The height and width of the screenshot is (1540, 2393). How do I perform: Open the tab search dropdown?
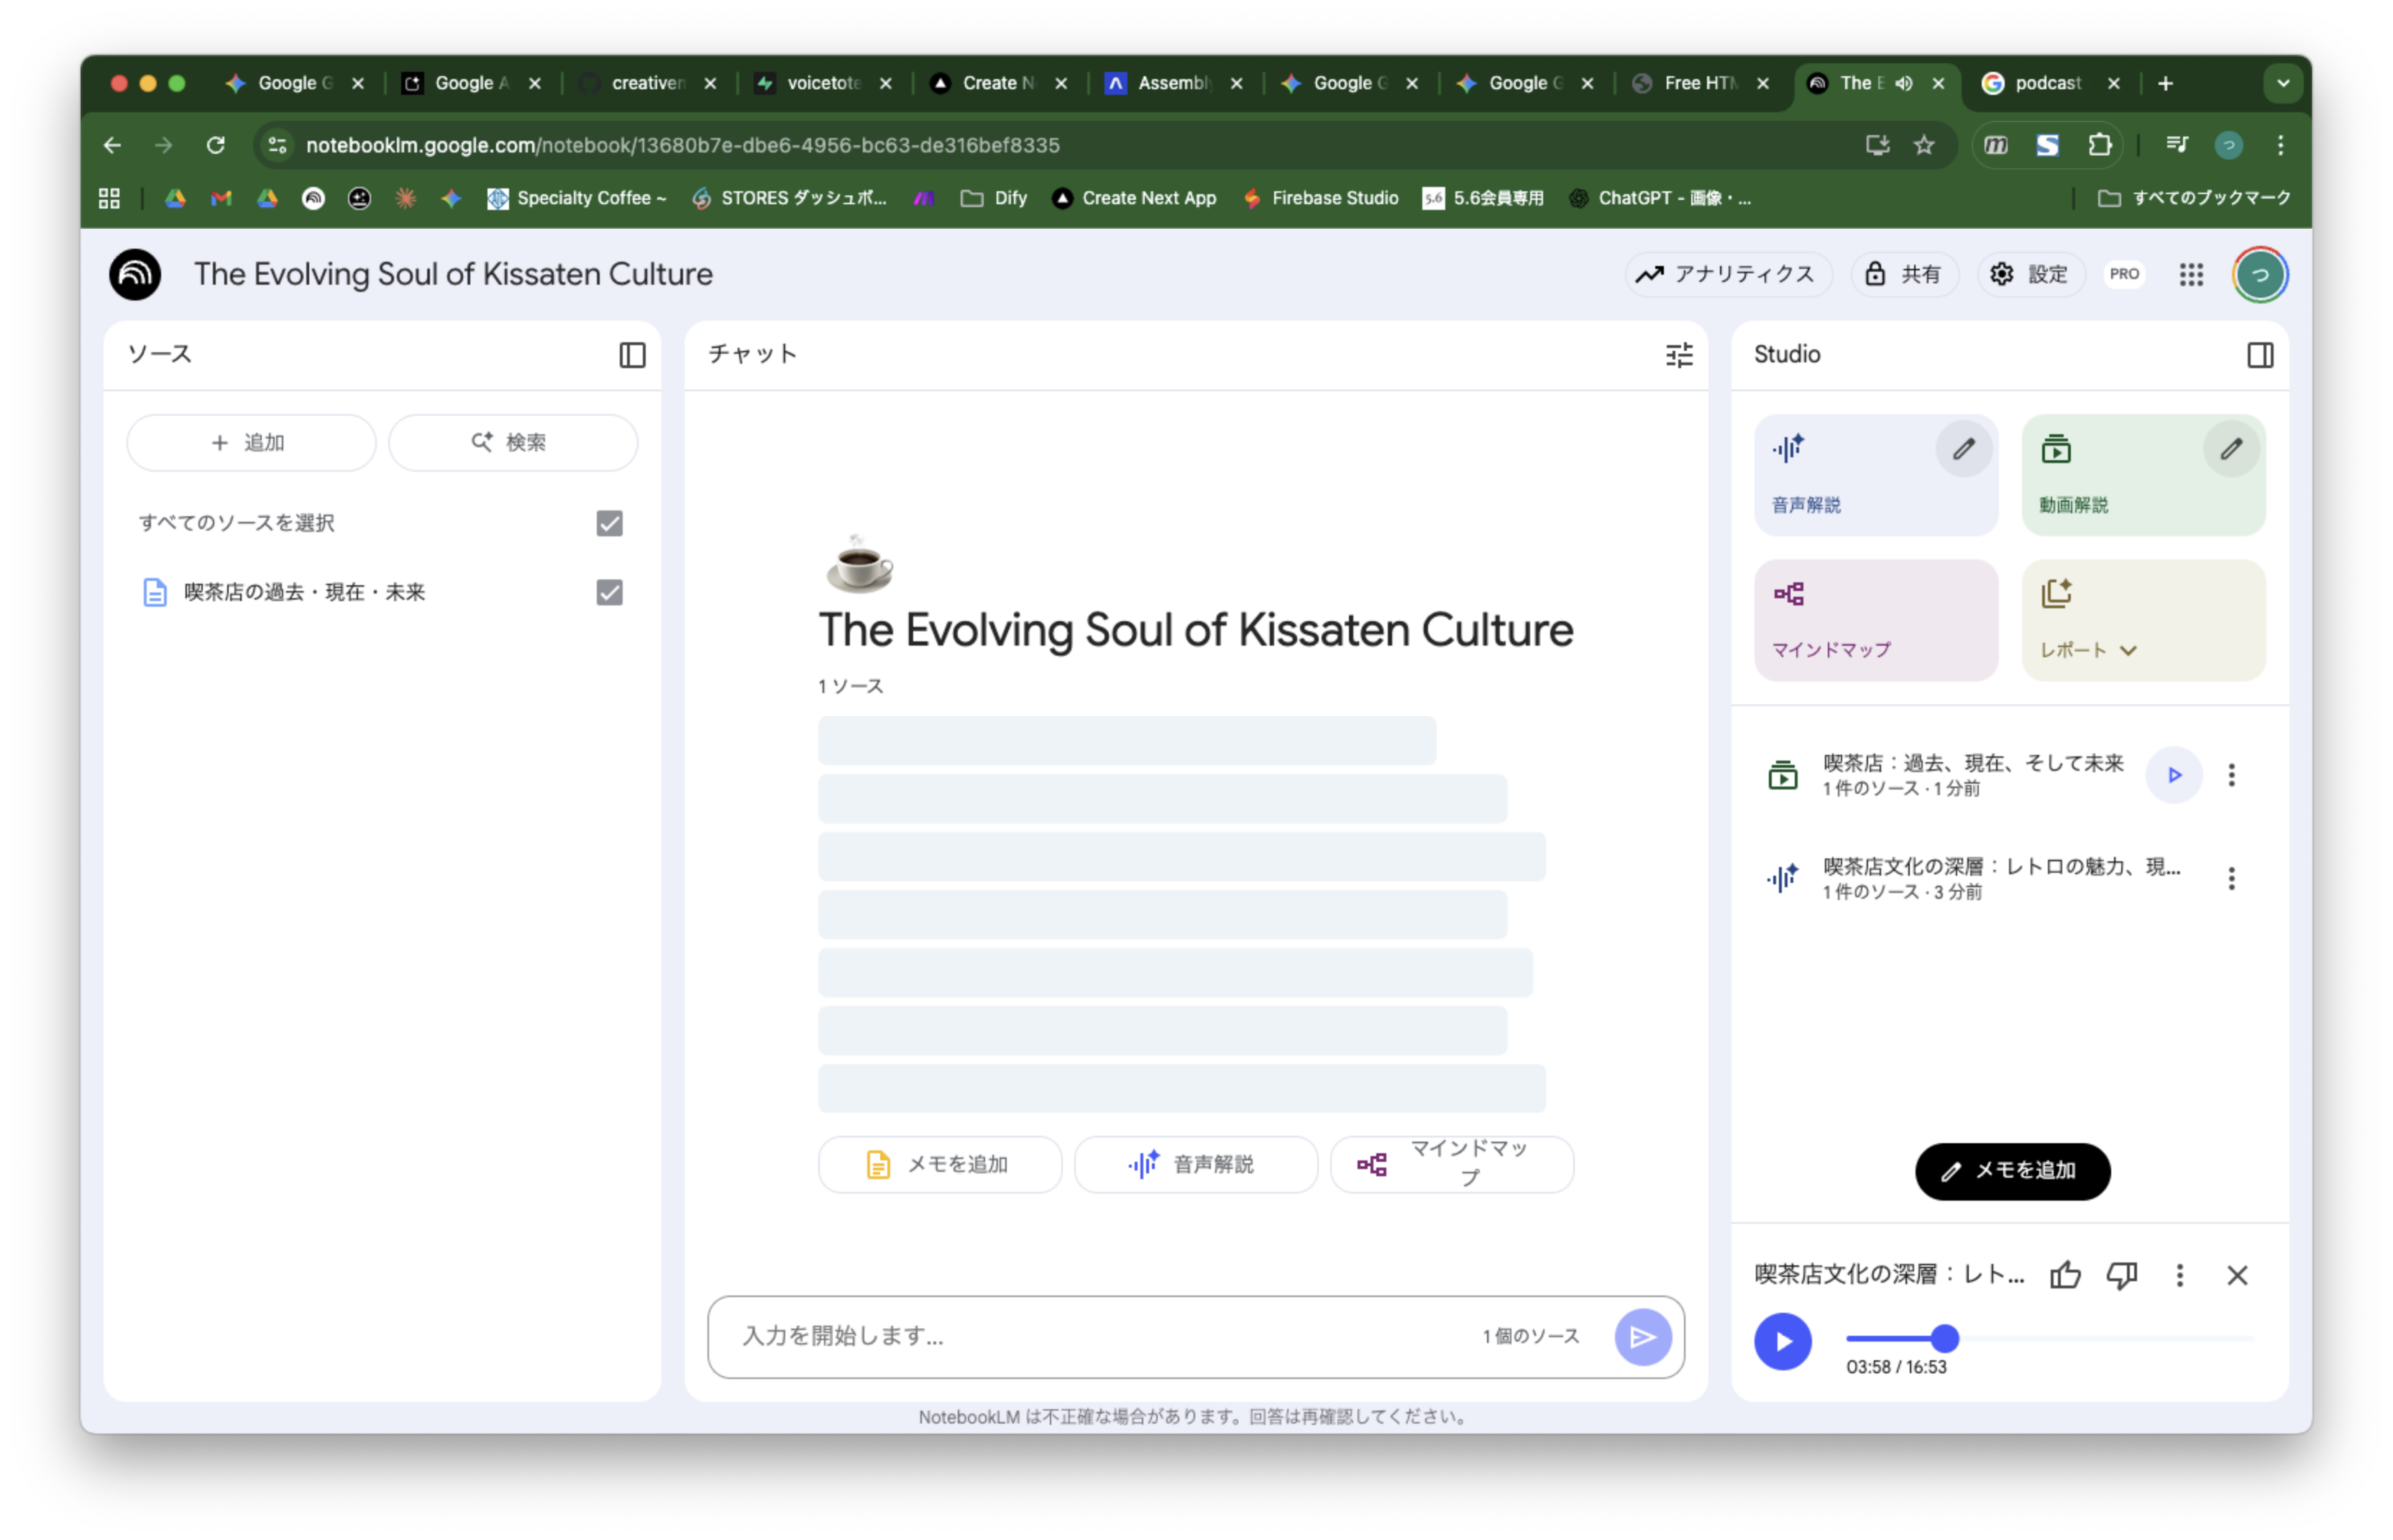pos(2282,83)
